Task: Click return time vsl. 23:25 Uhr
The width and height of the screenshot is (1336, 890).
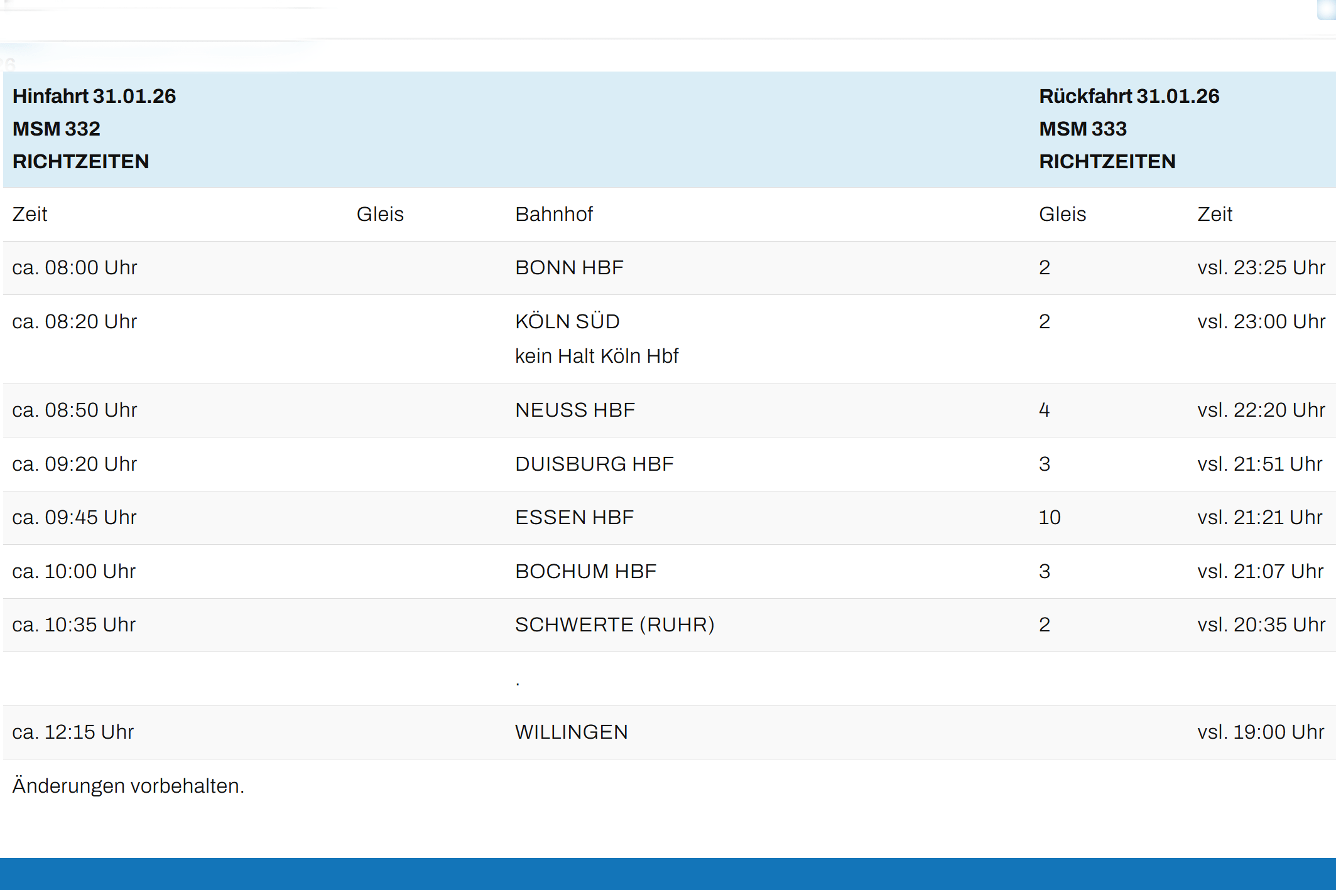Action: [1261, 267]
